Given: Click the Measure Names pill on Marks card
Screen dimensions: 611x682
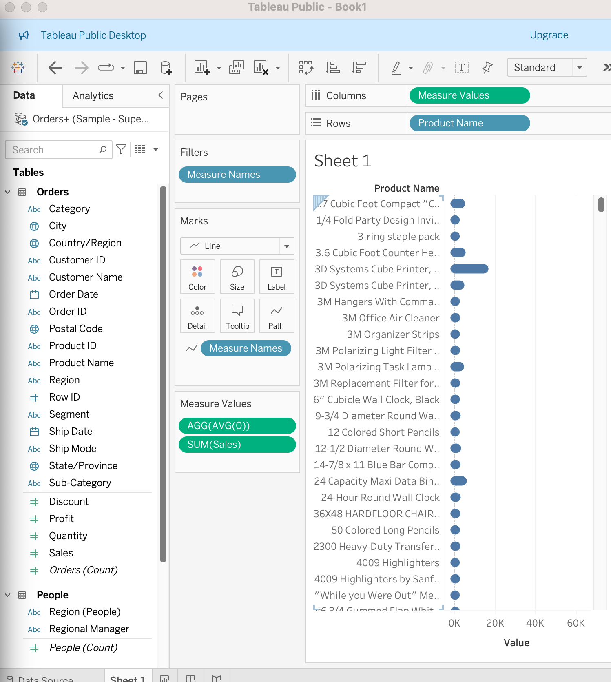Looking at the screenshot, I should coord(246,348).
